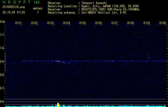Viewport: 168px width, 107px height.
Task: Select the version number 1.0.0
Action: tap(36, 2)
